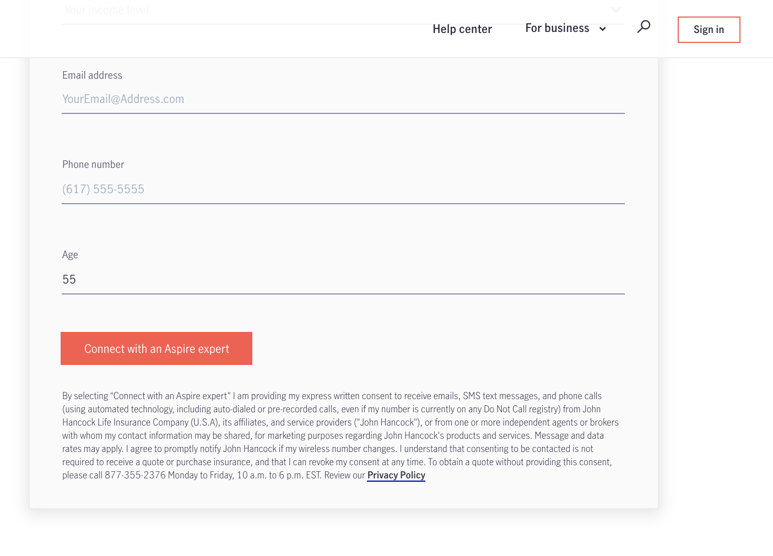The height and width of the screenshot is (556, 773).
Task: Click the faded income level chevron
Action: (616, 9)
